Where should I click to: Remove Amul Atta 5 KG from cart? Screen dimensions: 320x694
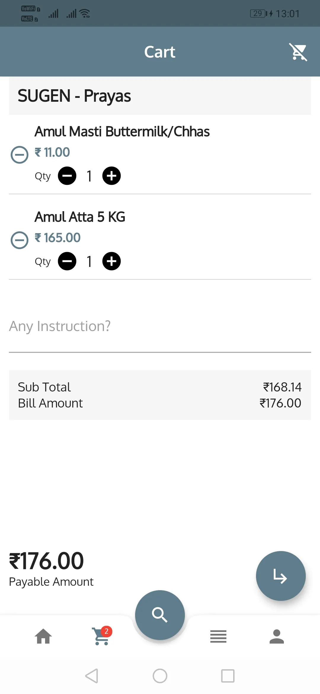pyautogui.click(x=20, y=240)
